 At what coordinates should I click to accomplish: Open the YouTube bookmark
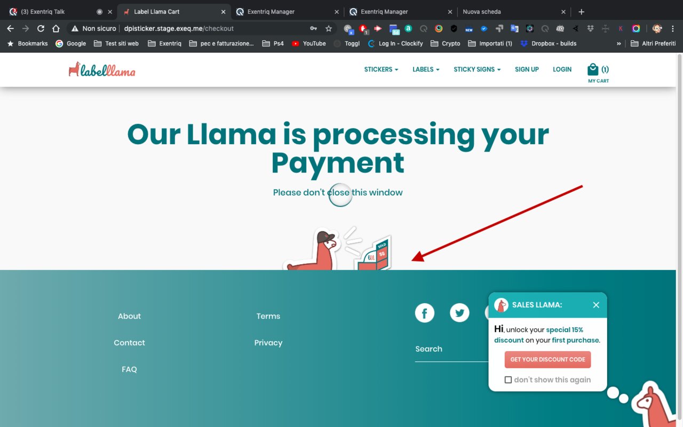309,43
